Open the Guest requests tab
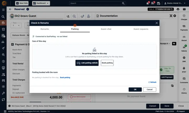 click(x=141, y=29)
